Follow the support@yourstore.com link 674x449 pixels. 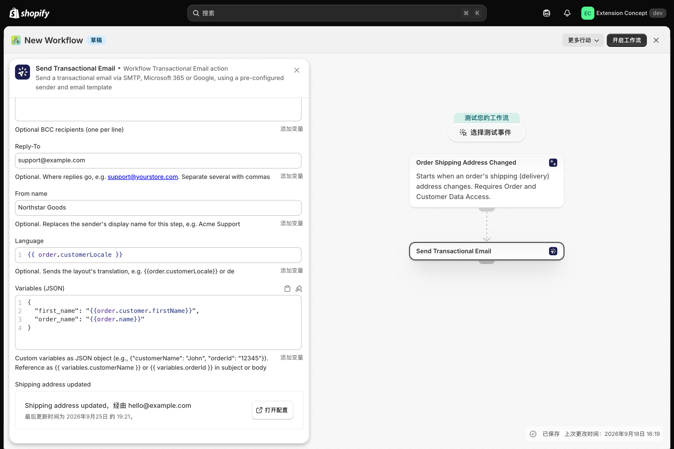coord(143,177)
